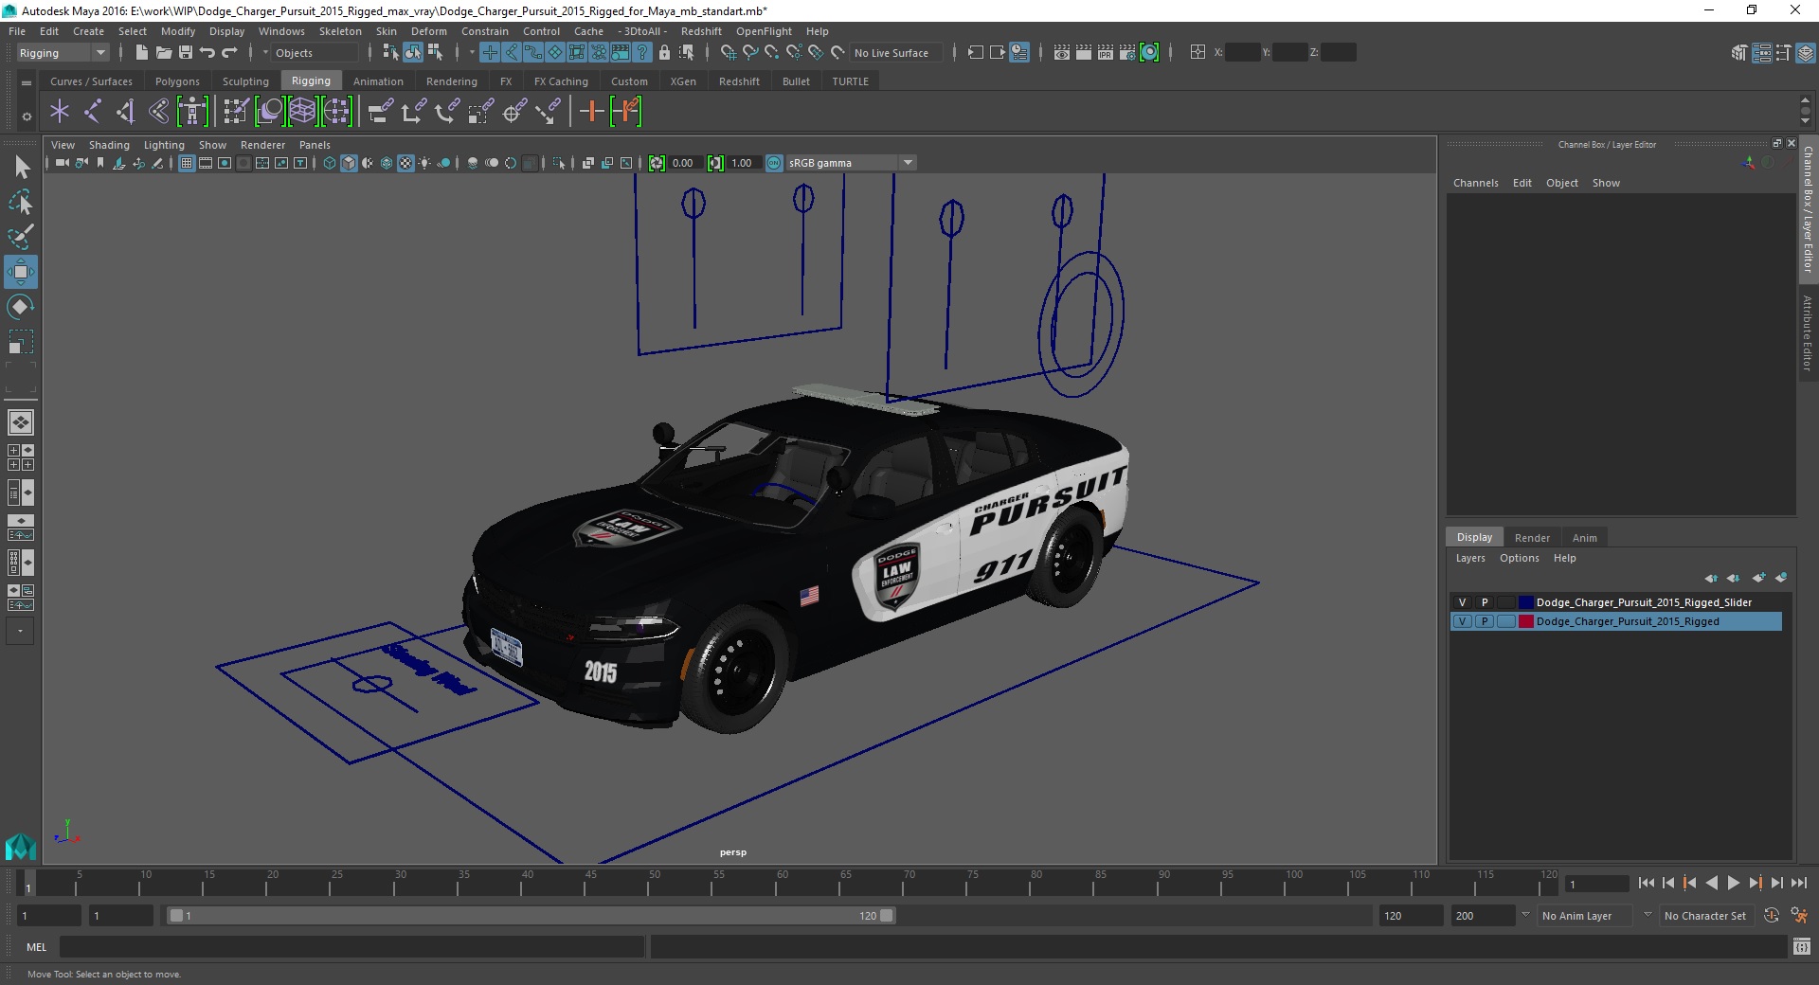This screenshot has height=985, width=1819.
Task: Click the red color swatch of Rigged layer
Action: coord(1525,621)
